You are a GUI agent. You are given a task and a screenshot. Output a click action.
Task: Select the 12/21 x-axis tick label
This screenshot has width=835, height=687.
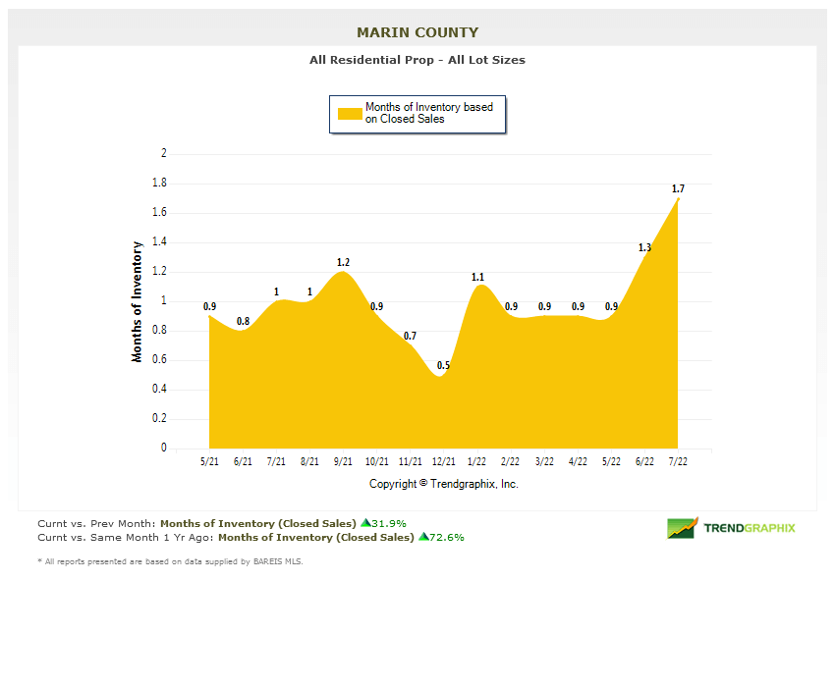(444, 461)
